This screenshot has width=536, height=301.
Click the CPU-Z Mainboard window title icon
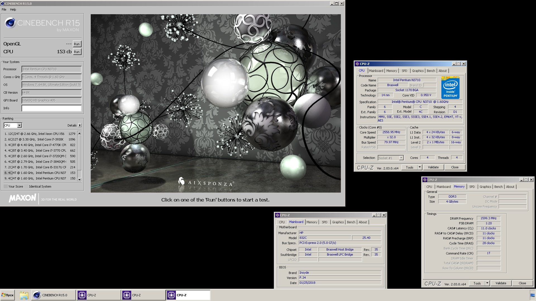click(x=277, y=215)
